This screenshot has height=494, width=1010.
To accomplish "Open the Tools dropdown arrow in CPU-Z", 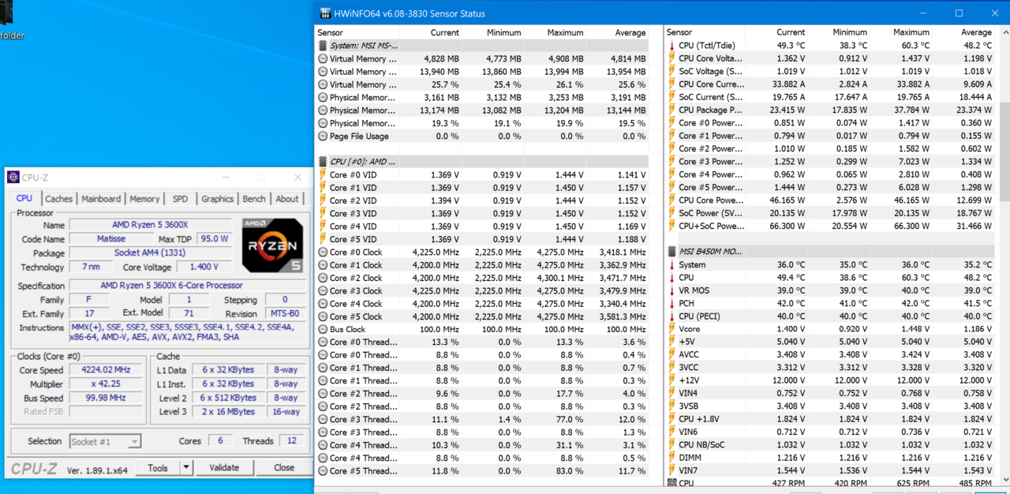I will (185, 467).
